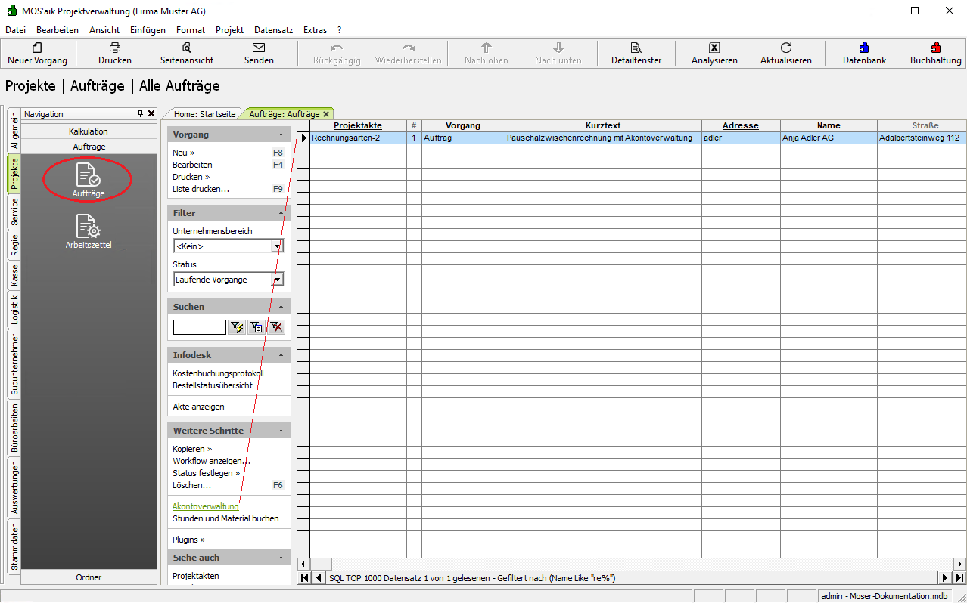967x603 pixels.
Task: Select the Logistik vertical tab
Action: pyautogui.click(x=14, y=309)
